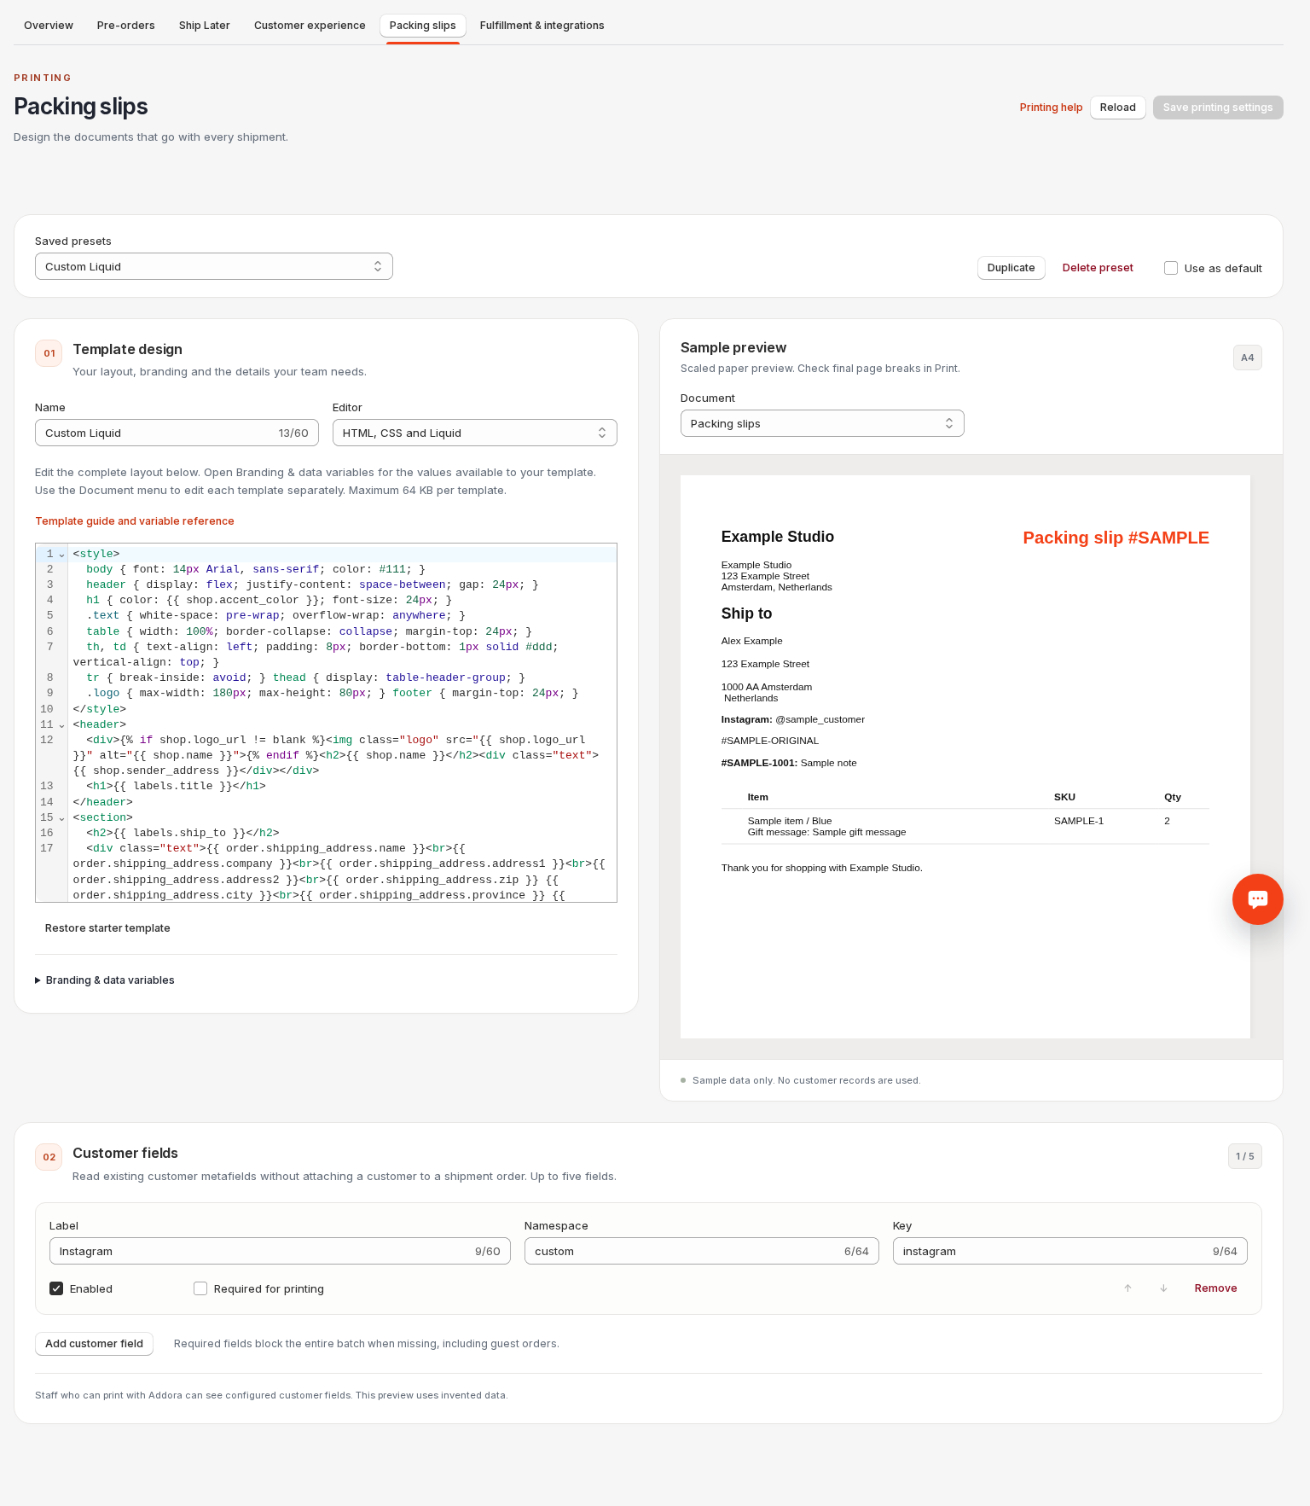Open the Document dropdown in preview
Screen dimensions: 1310x1506
(x=822, y=423)
